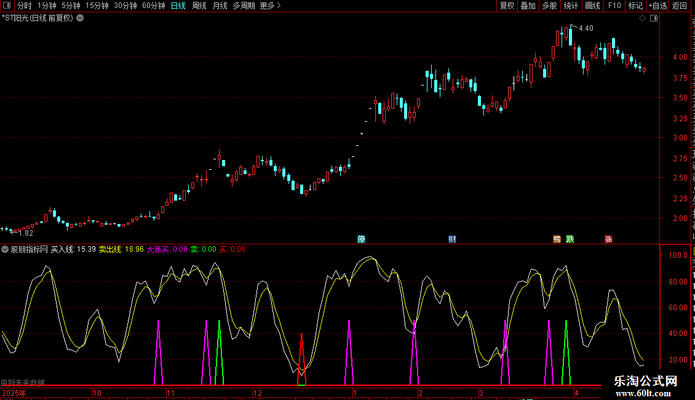Image resolution: width=695 pixels, height=400 pixels.
Task: Switch to 月线 monthly chart
Action: pos(220,6)
